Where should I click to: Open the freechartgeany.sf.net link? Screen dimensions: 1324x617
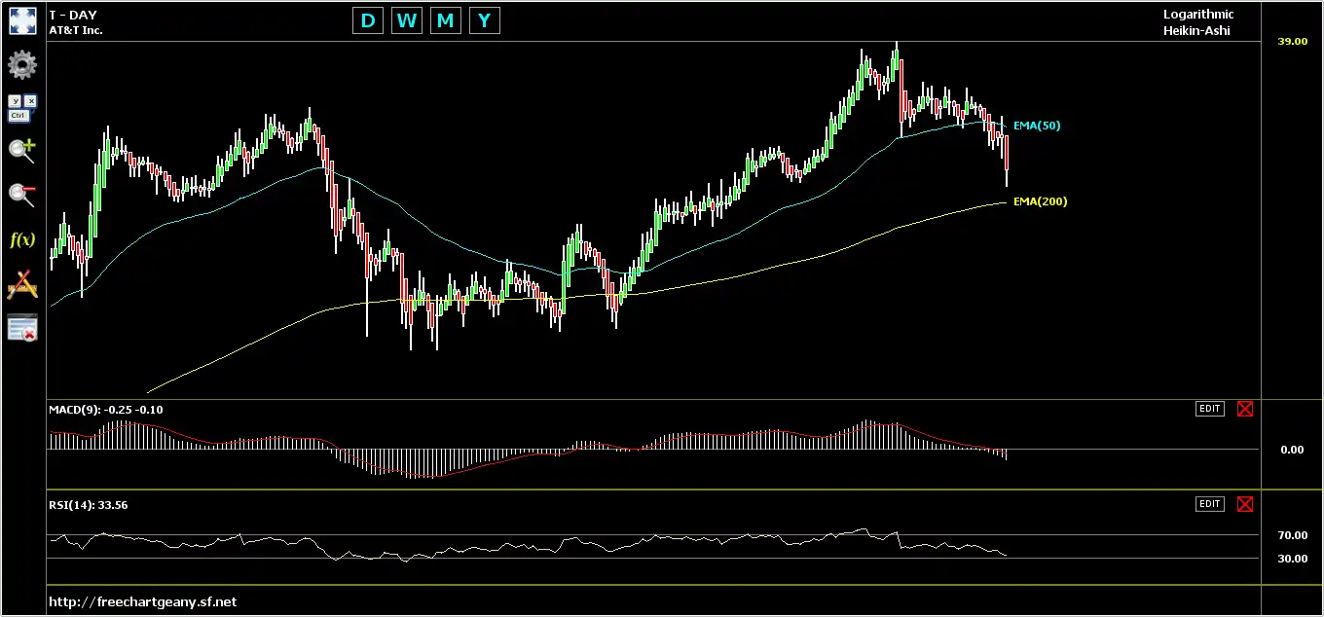click(x=142, y=601)
